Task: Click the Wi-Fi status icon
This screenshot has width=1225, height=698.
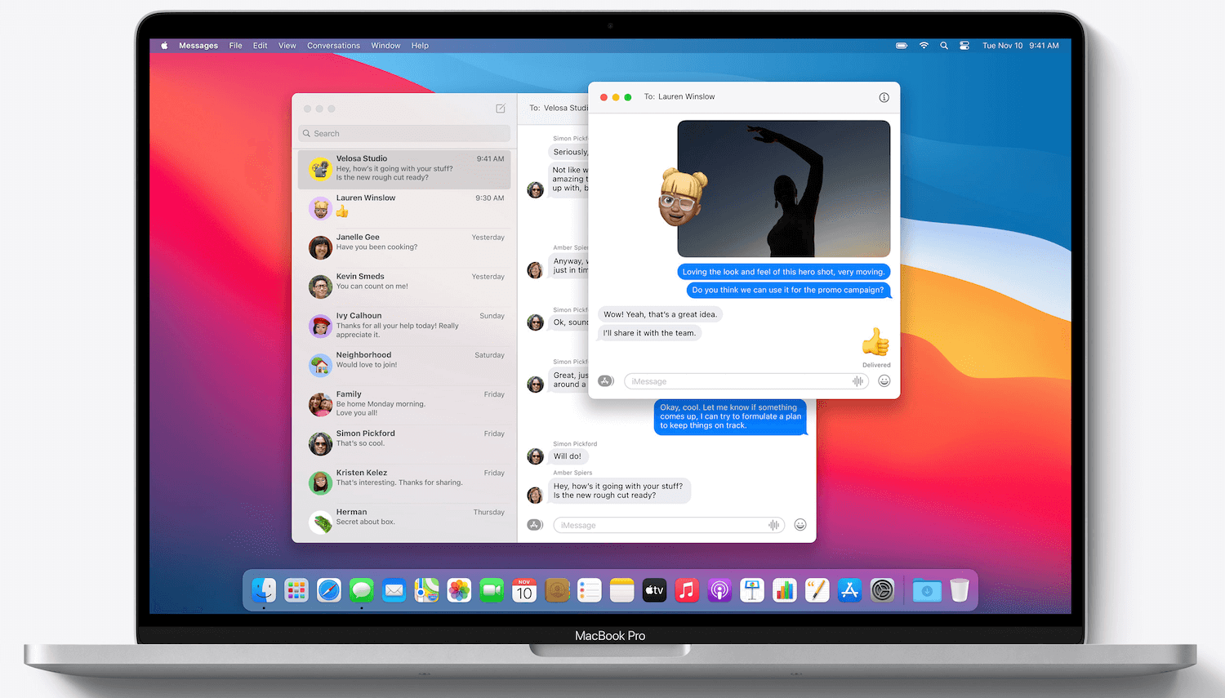Action: tap(924, 46)
